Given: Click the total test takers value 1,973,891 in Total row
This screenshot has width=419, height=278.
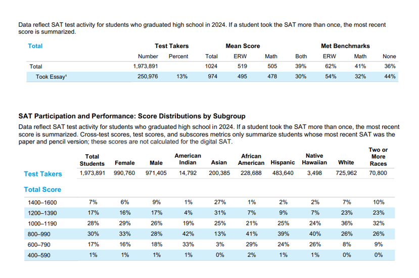Looking at the screenshot, I should [146, 66].
